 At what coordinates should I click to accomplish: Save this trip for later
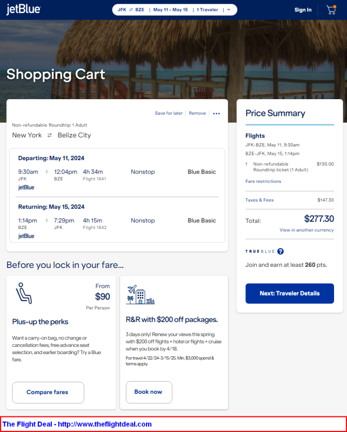point(168,113)
